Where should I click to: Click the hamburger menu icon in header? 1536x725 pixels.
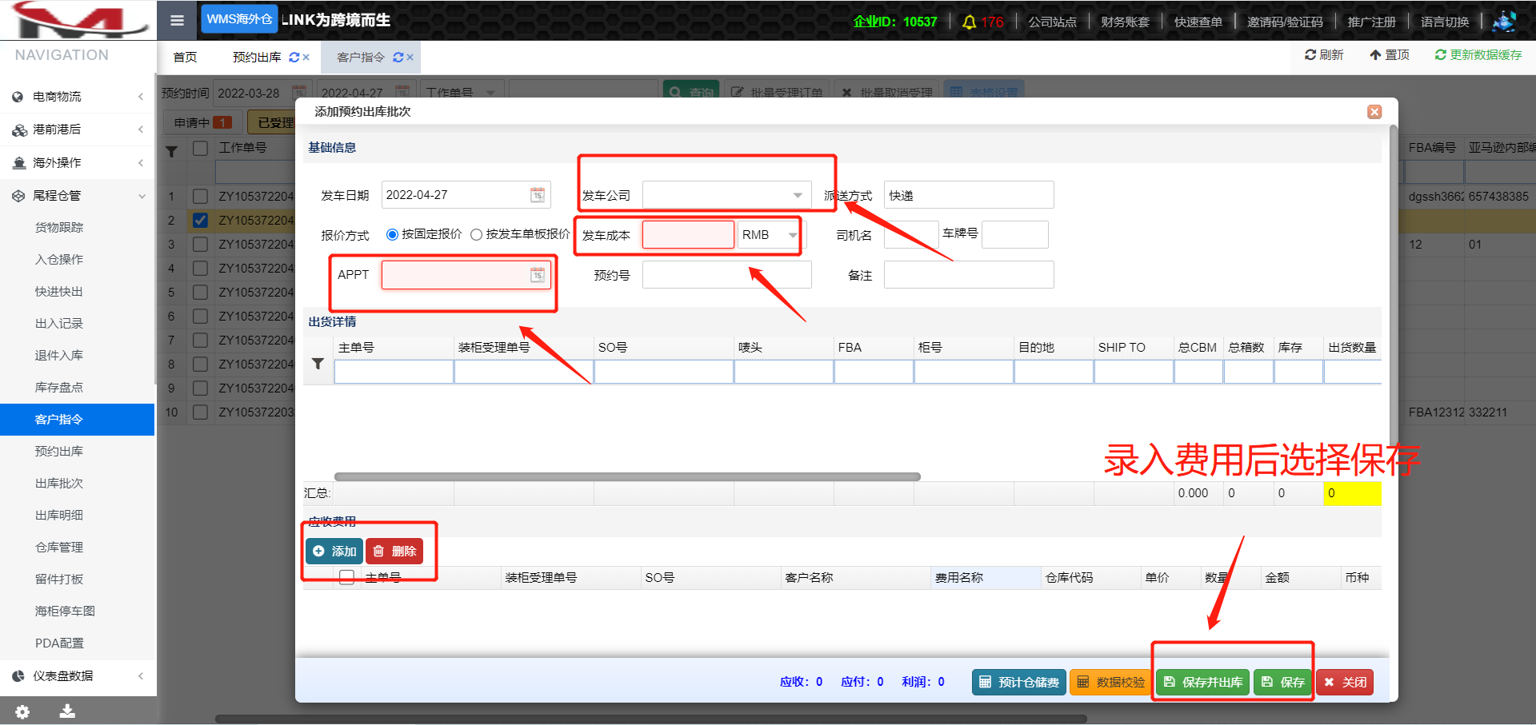[177, 21]
